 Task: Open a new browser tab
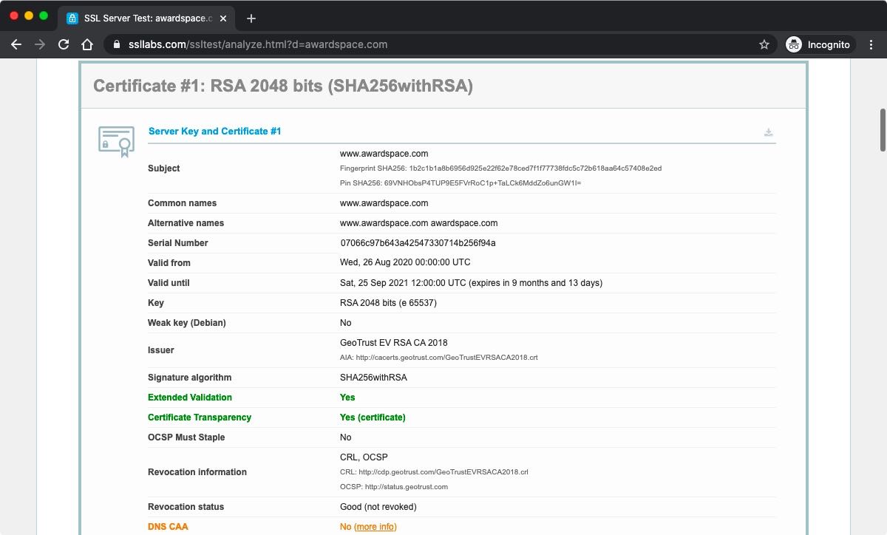click(x=251, y=18)
